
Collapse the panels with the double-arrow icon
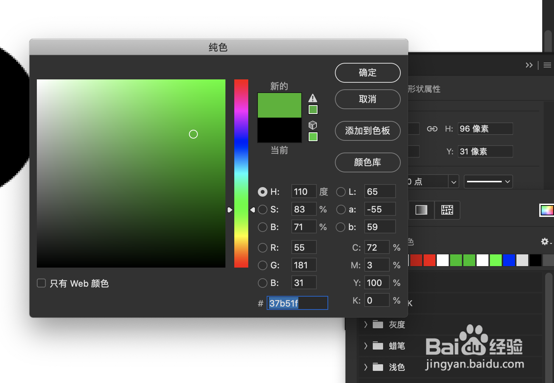(529, 65)
